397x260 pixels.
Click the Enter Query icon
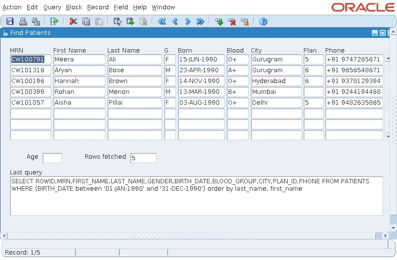tap(118, 22)
